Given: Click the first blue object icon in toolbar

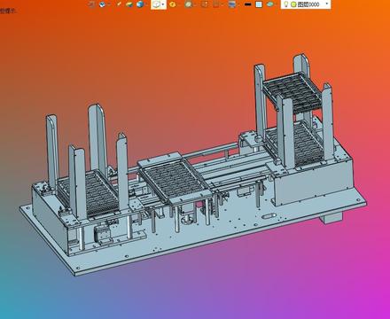Looking at the screenshot, I should (x=103, y=4).
